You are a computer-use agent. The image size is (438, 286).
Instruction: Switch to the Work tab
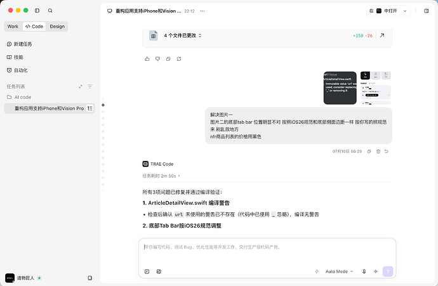[13, 27]
